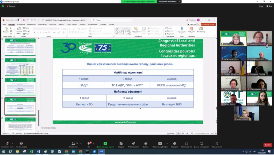Switch to the Переходи ribbon tab
Image resolution: width=274 pixels, height=155 pixels.
pos(52,24)
